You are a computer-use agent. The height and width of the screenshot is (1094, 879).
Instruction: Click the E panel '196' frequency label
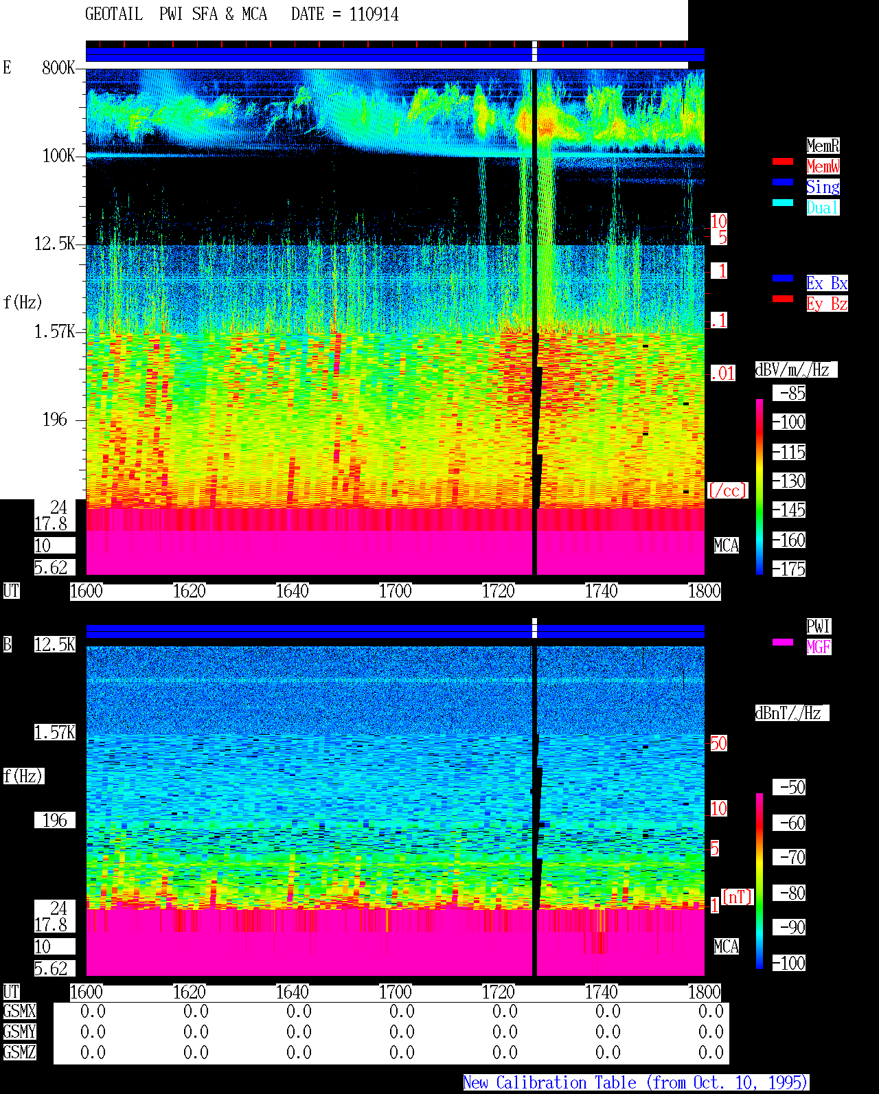point(55,419)
